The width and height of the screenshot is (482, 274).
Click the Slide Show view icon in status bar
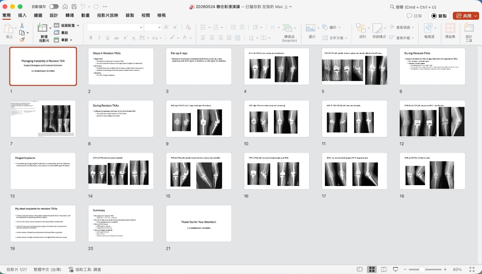click(x=396, y=269)
